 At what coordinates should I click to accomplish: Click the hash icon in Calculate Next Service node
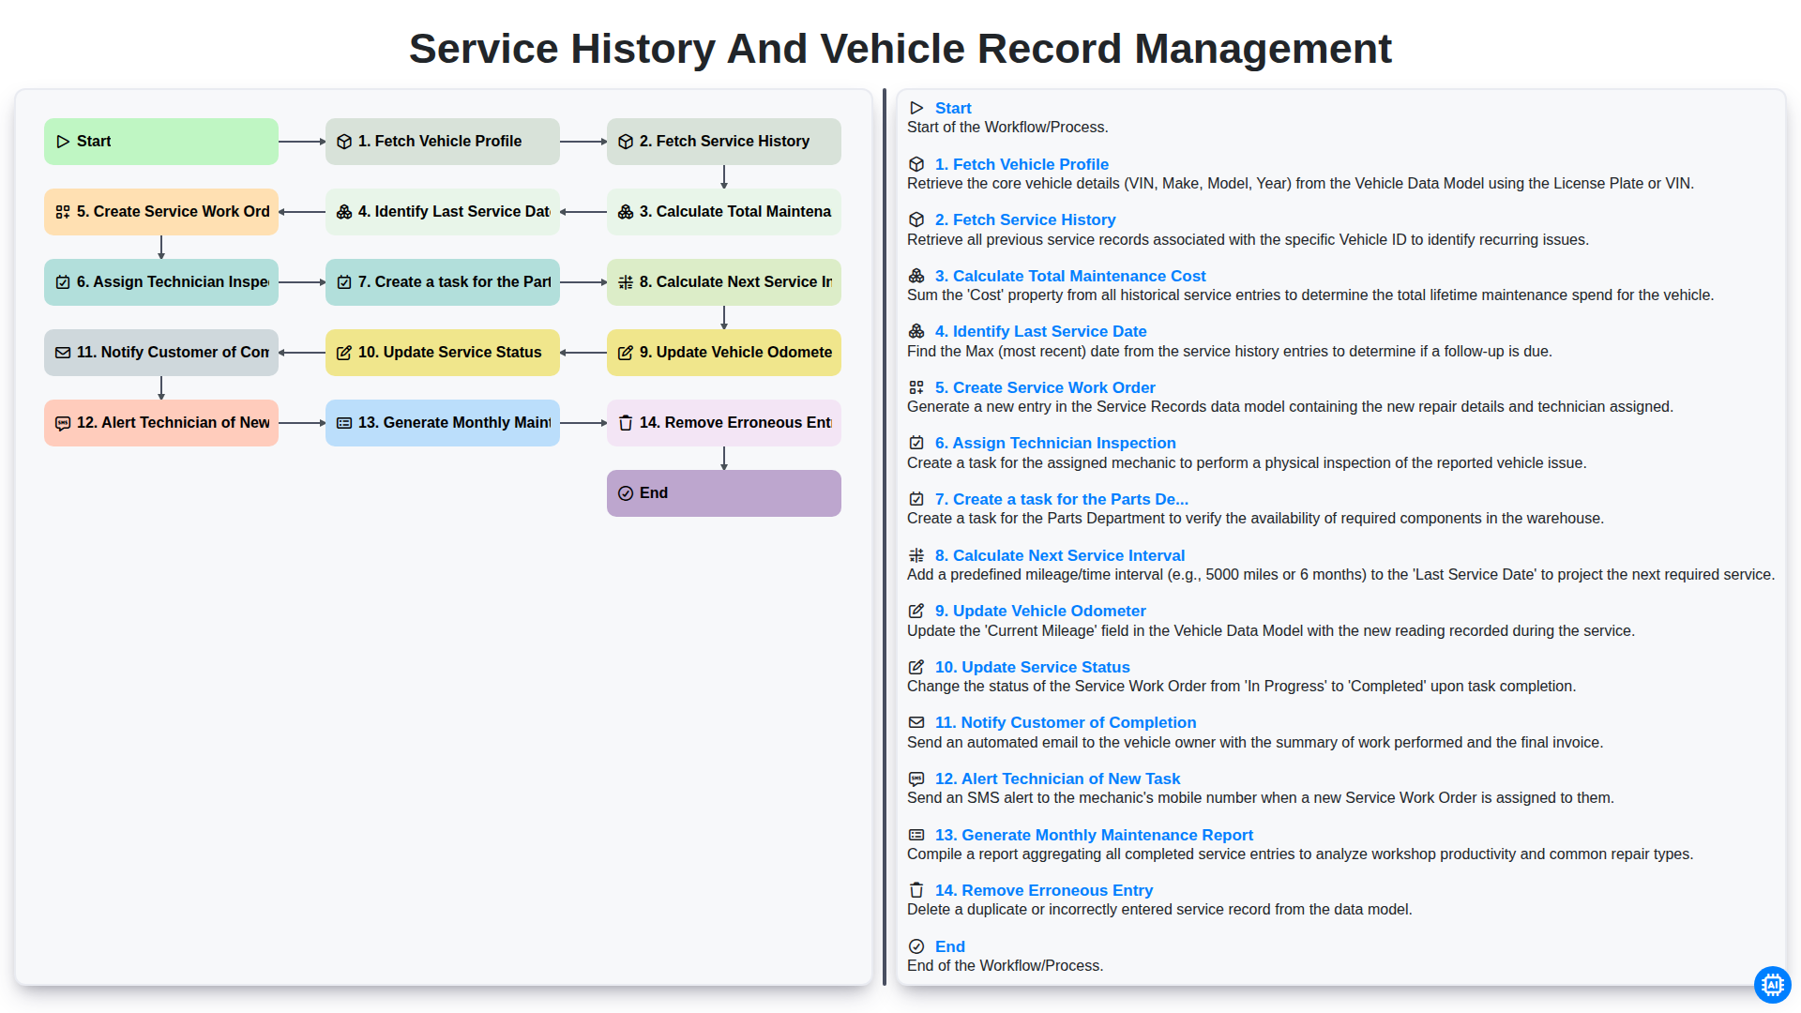(x=626, y=282)
